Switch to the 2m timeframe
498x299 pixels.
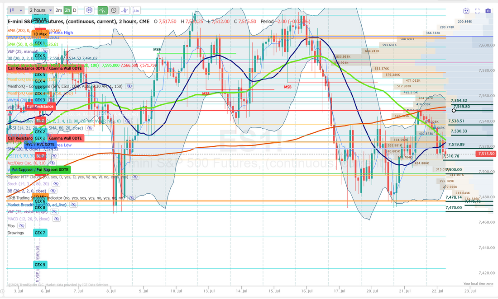[58, 10]
